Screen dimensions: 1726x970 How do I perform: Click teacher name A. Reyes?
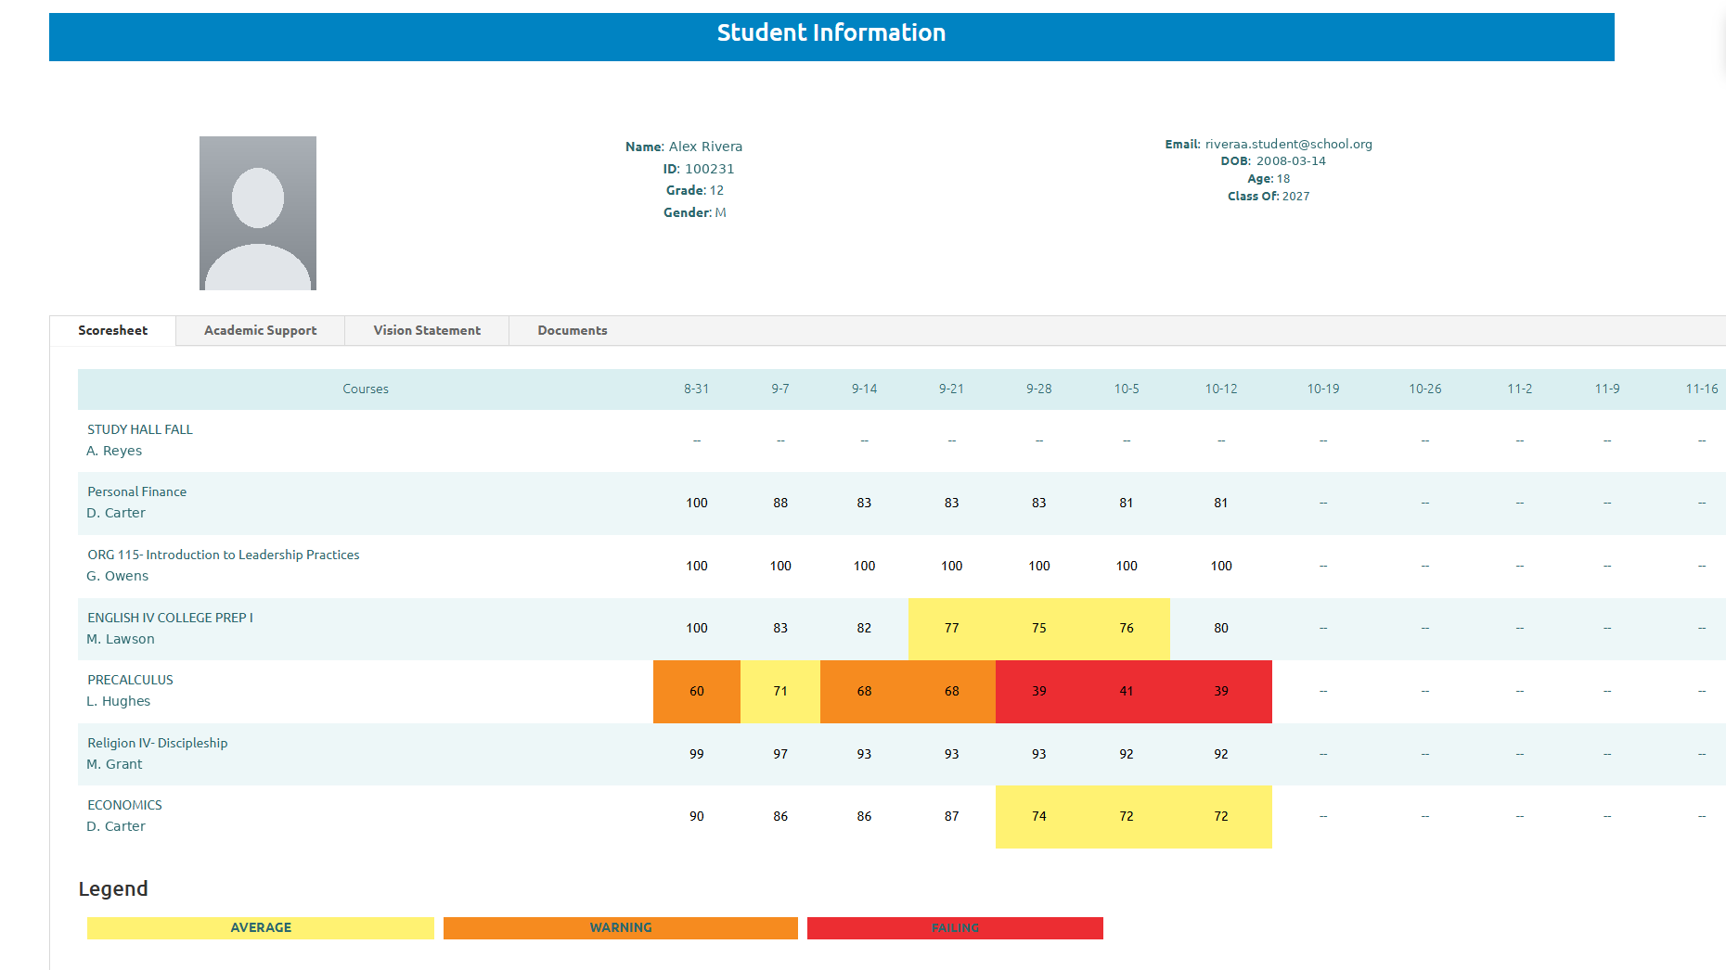[114, 451]
